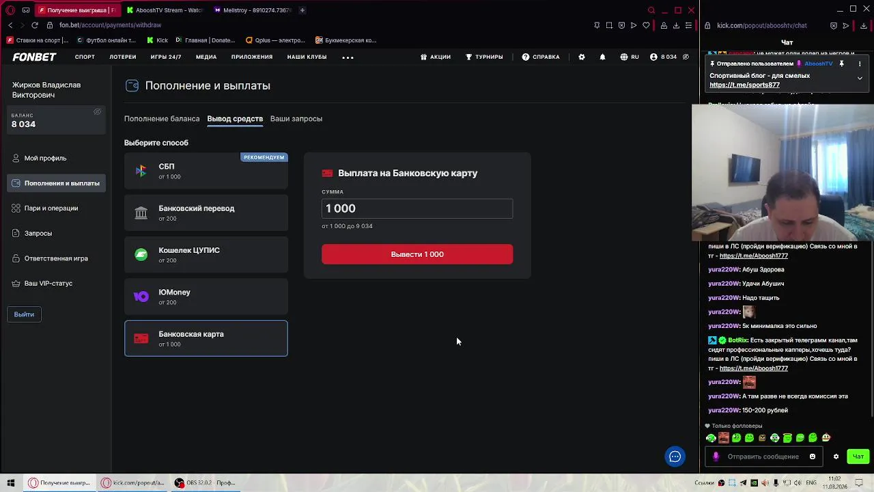Click the FONBET logo

(x=34, y=57)
